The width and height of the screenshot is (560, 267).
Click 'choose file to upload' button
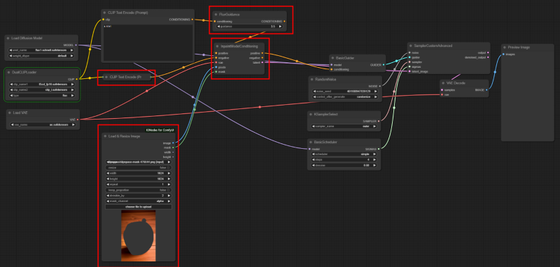[x=139, y=207]
